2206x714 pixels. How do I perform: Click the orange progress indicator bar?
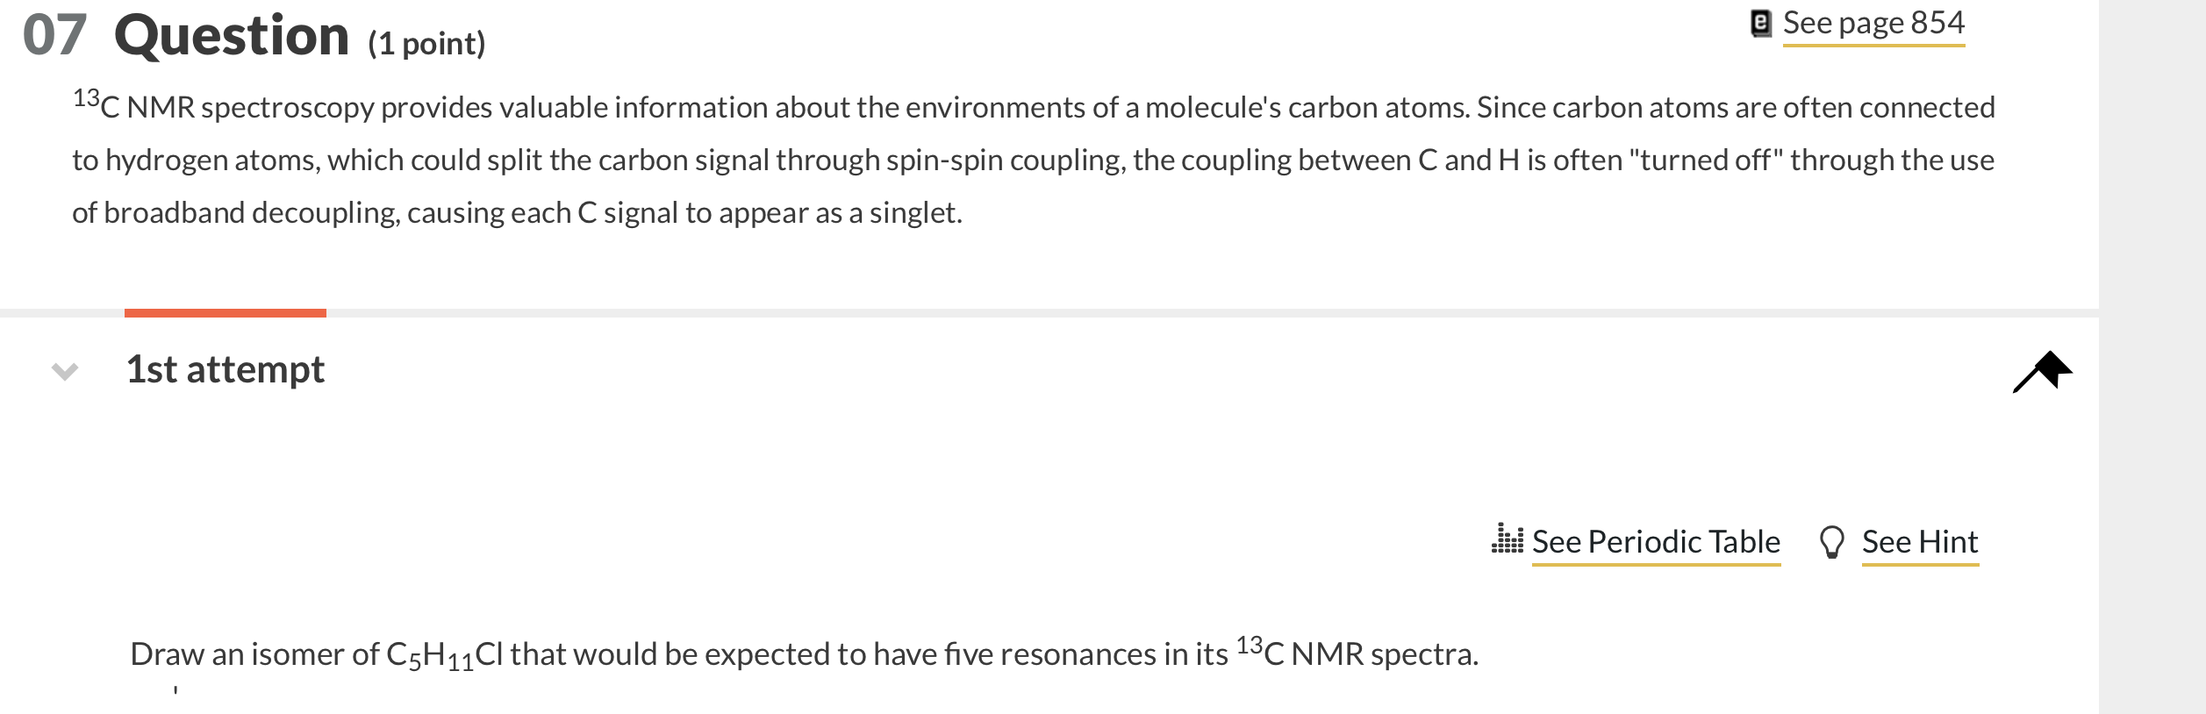pos(226,312)
